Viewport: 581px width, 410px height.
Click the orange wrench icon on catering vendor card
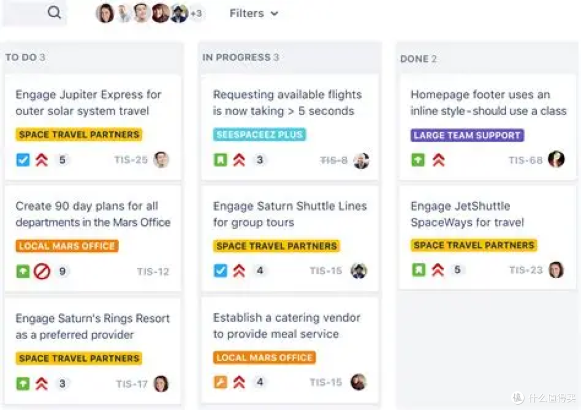coord(221,382)
